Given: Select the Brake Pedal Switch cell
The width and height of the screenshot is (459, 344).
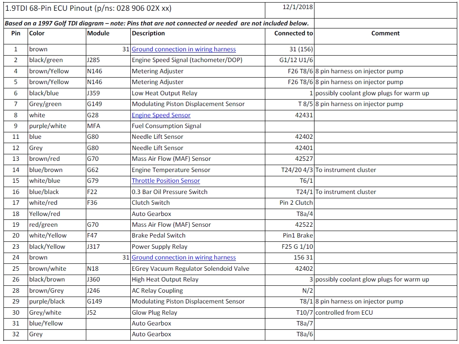Looking at the screenshot, I should coord(158,235).
